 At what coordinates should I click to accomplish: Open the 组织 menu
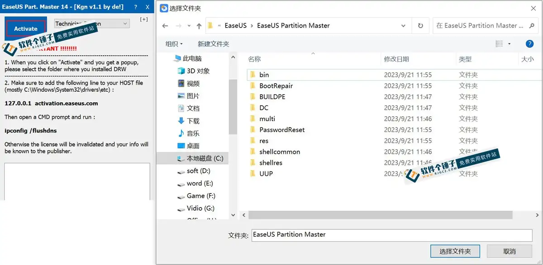pos(174,44)
